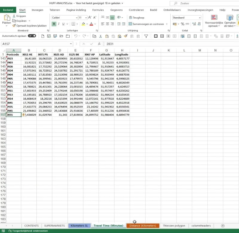Open the Name Box A157 dropdown arrow
This screenshot has height=233, width=239.
71,44
